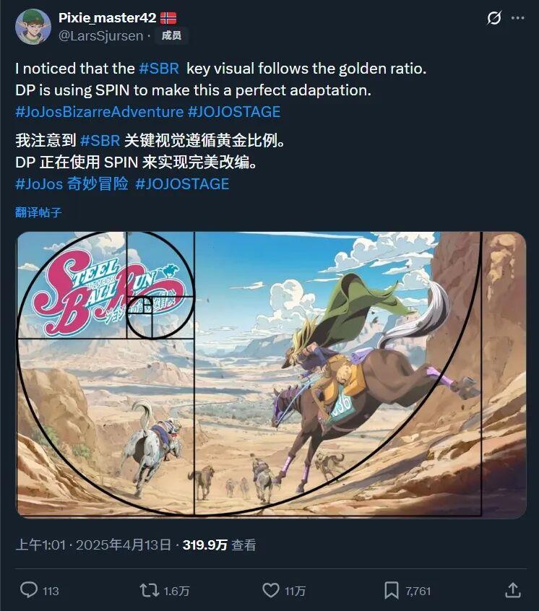Open the #SBR hashtag in English text
539x611 pixels.
(x=159, y=69)
